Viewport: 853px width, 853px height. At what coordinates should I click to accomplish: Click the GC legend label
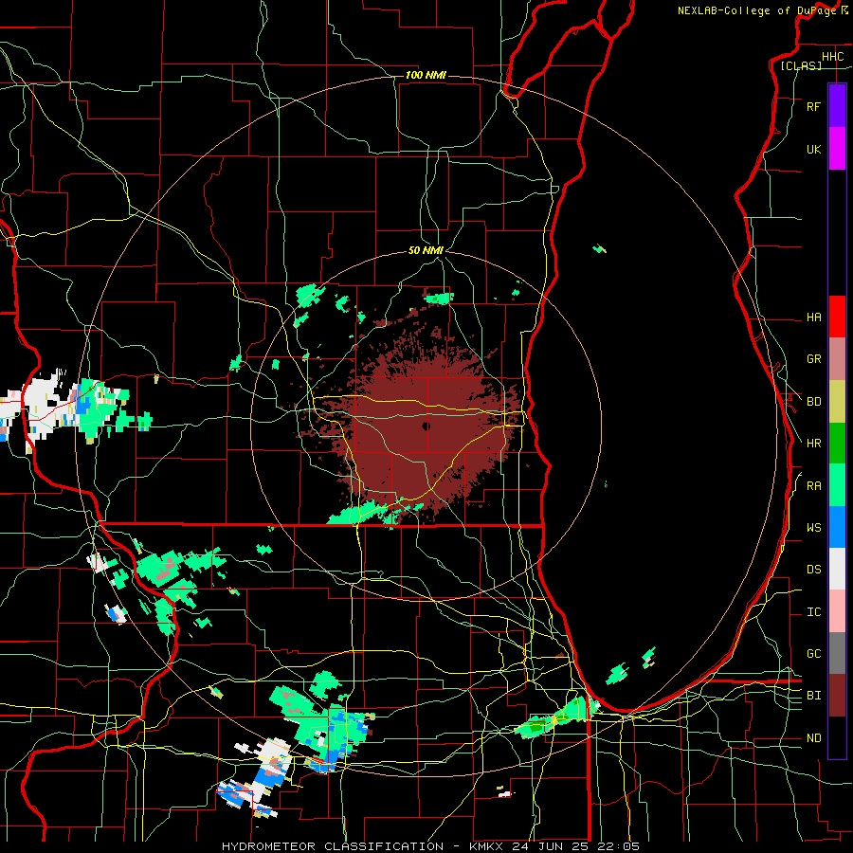coord(813,654)
